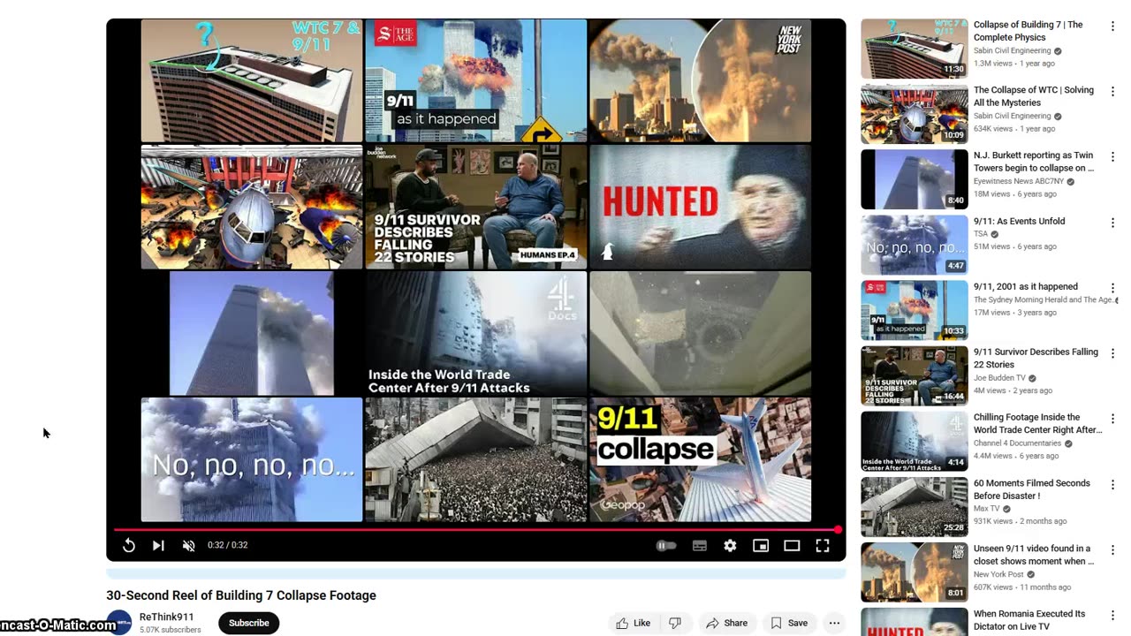Save the video to a playlist
1131x636 pixels.
pos(789,623)
